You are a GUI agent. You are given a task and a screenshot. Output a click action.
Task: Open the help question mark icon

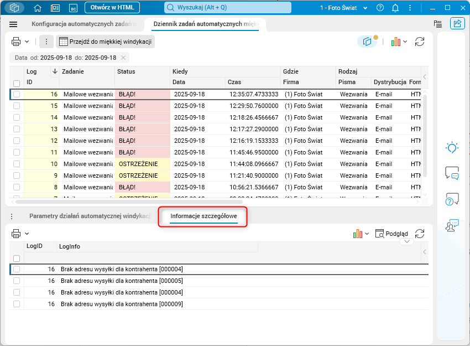coord(380,8)
